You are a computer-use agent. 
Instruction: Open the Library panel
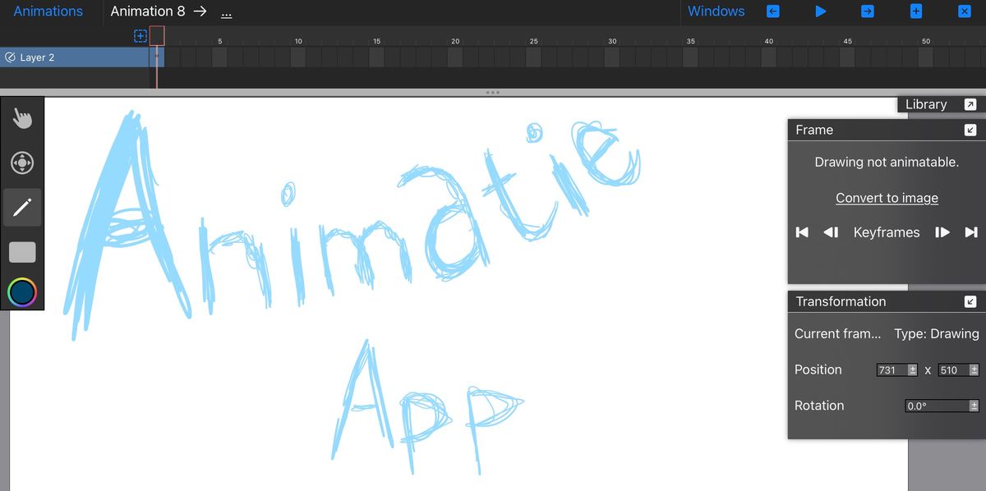point(926,103)
